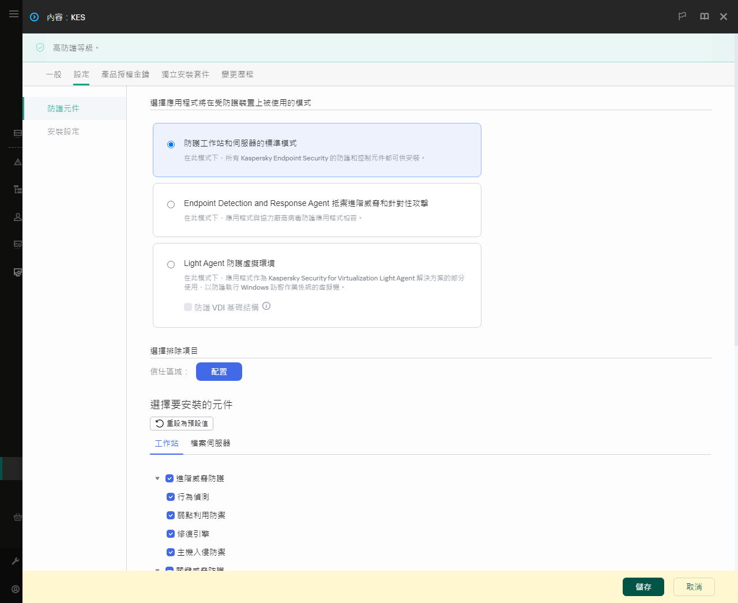Open the alerts warning triangle in the sidebar
The width and height of the screenshot is (738, 603).
coord(17,162)
